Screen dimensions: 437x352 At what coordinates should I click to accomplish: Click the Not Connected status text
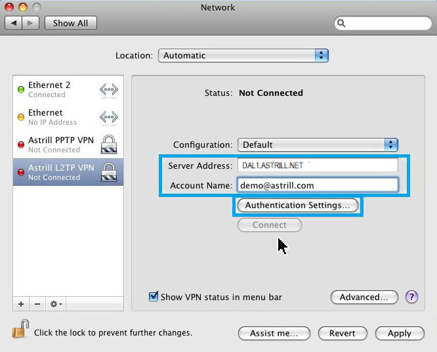click(x=271, y=93)
